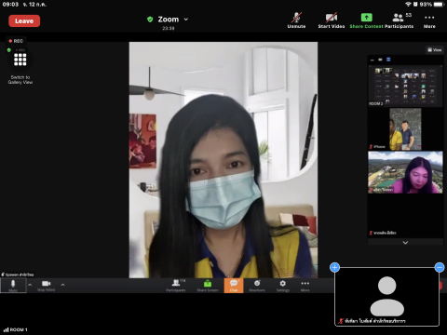
Task: Toggle the Mute microphone in shared screen
Action: (x=13, y=286)
